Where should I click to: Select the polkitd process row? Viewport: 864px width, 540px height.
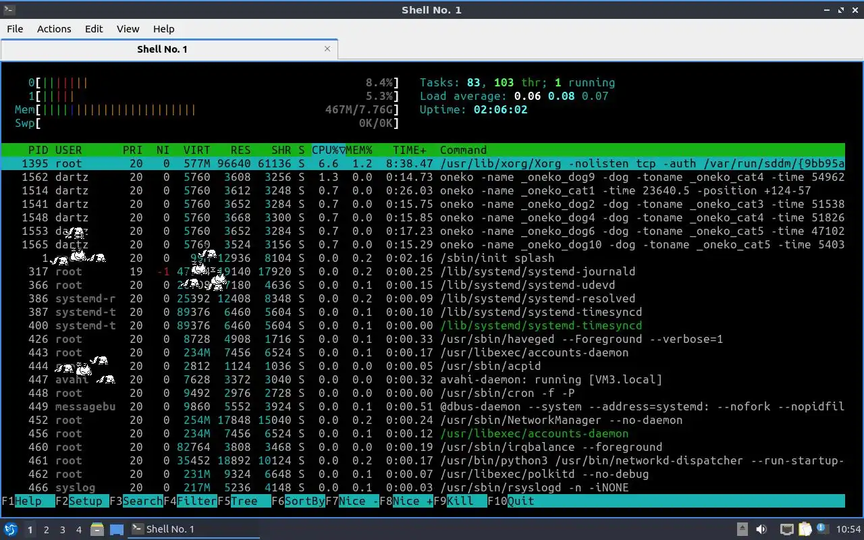423,474
